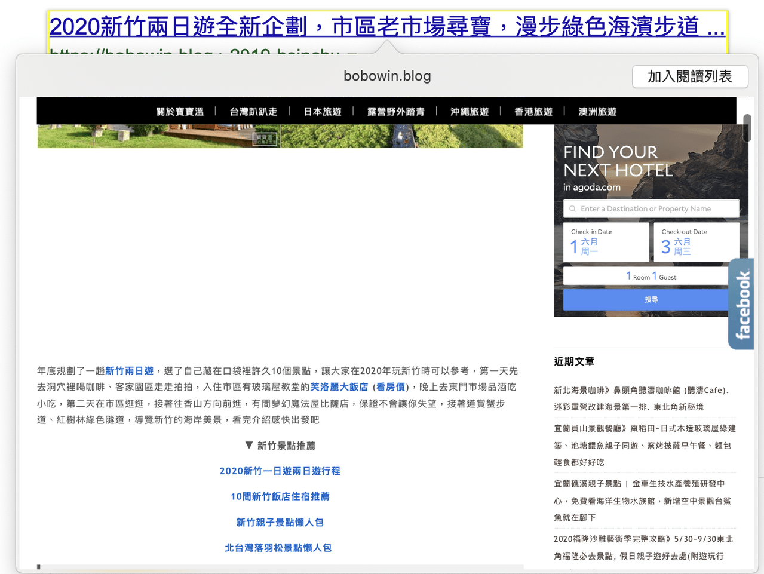
Task: Add page with 加入閱讀列表 button
Action: tap(690, 76)
